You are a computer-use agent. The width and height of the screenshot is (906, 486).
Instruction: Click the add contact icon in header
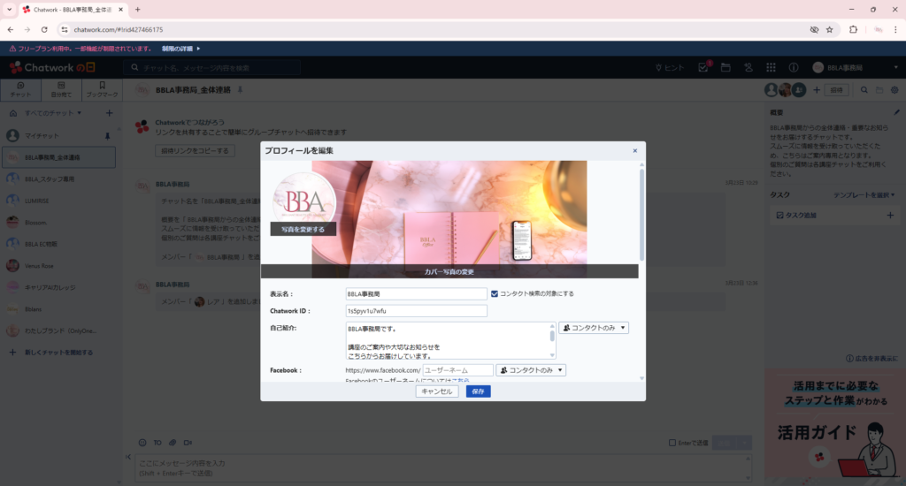pyautogui.click(x=749, y=68)
